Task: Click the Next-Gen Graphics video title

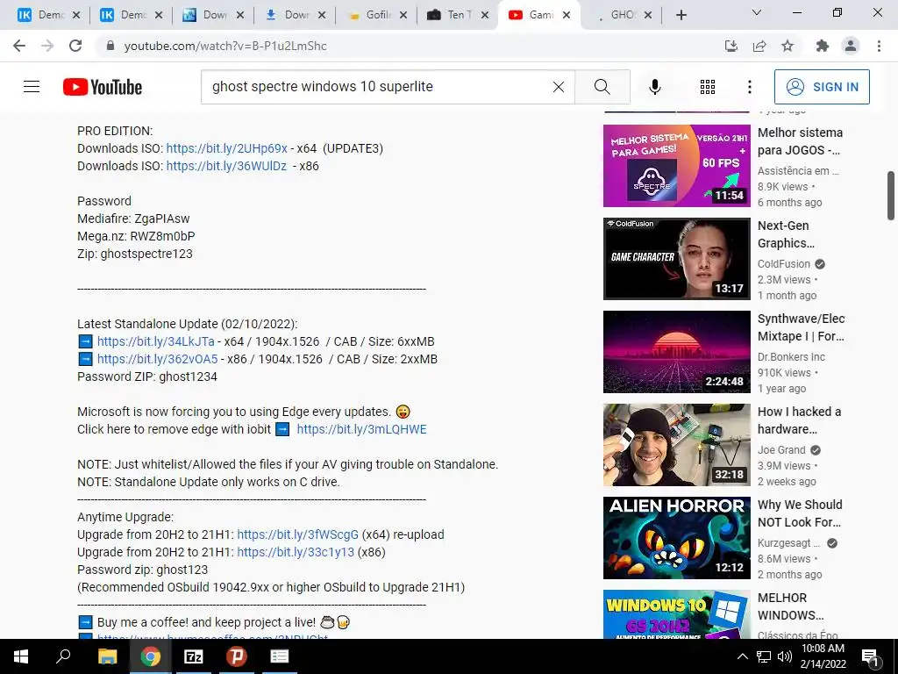Action: click(x=786, y=234)
